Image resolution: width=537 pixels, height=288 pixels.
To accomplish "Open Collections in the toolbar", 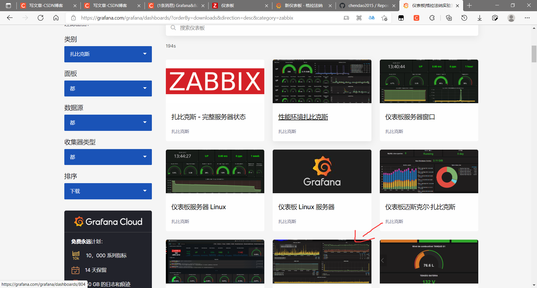I will coord(449,18).
